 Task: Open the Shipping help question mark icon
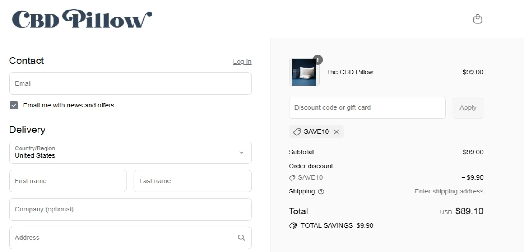pos(322,191)
